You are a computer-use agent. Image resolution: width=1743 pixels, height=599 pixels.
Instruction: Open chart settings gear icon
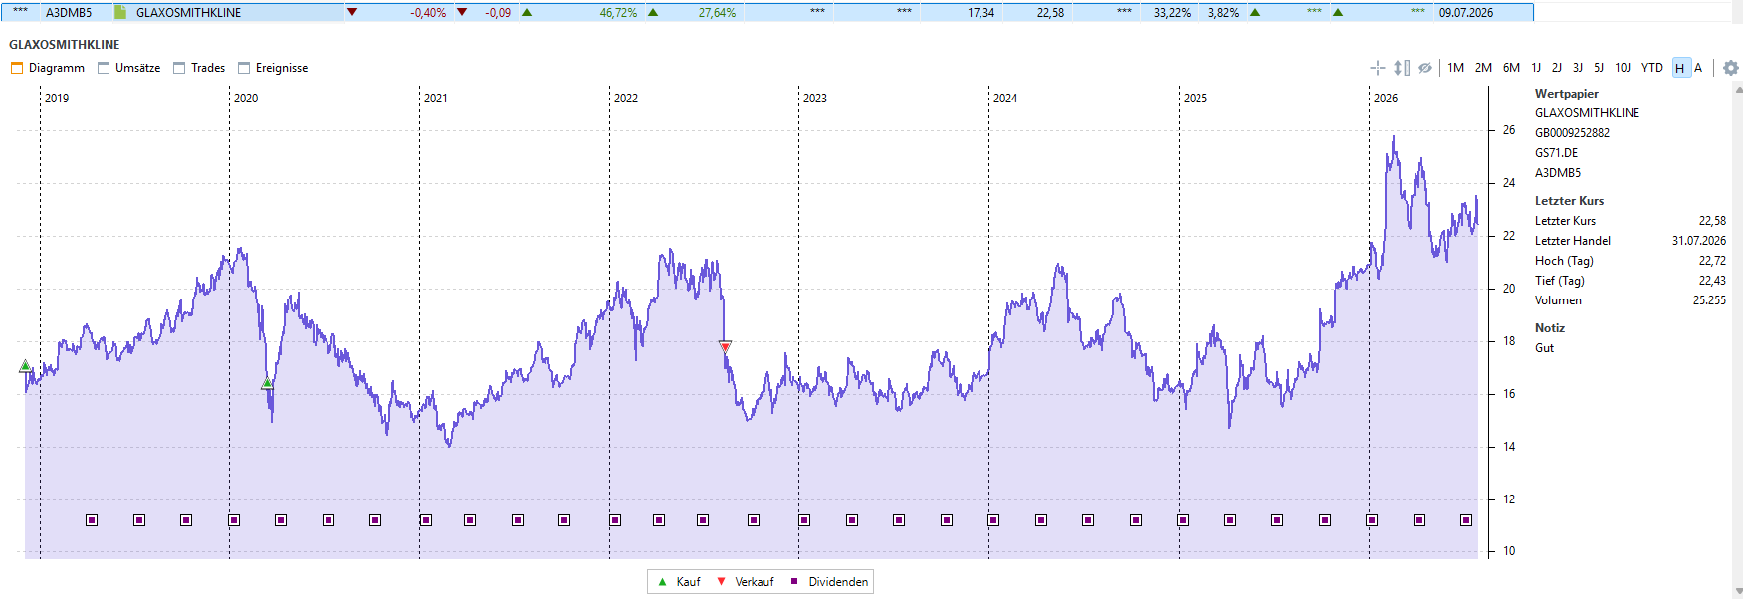tap(1731, 68)
